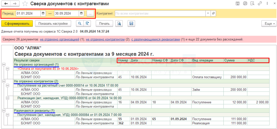Viewport: 277px width, 129px height.
Task: Follow the "не отражено организацией" link
Action: coord(60,39)
